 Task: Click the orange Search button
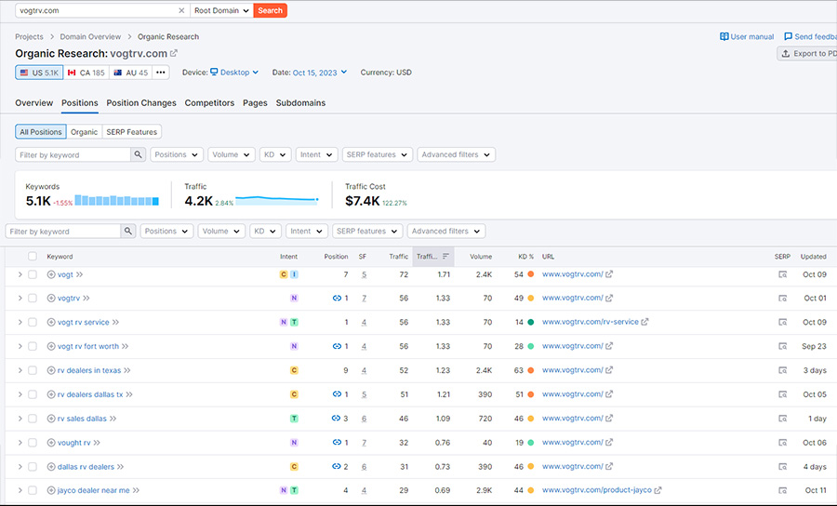[270, 10]
